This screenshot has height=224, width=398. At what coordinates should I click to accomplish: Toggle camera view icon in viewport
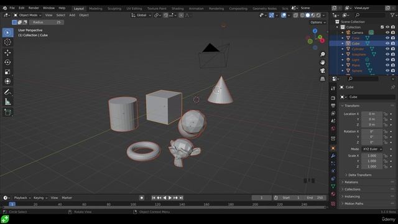322,70
